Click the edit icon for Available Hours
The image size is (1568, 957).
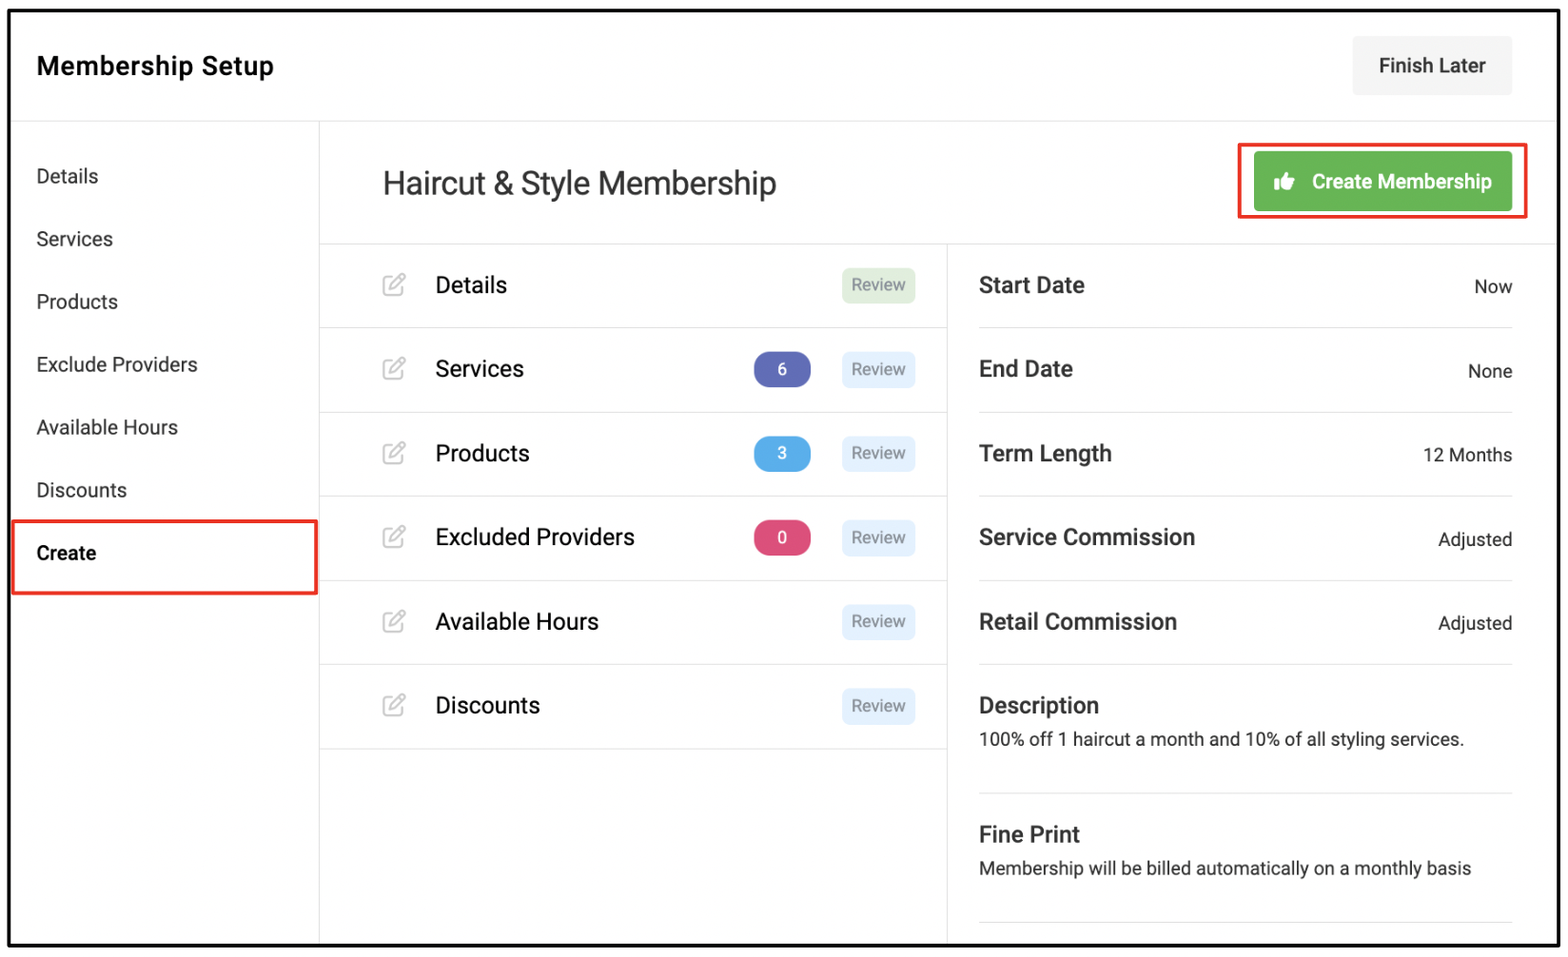click(x=394, y=621)
